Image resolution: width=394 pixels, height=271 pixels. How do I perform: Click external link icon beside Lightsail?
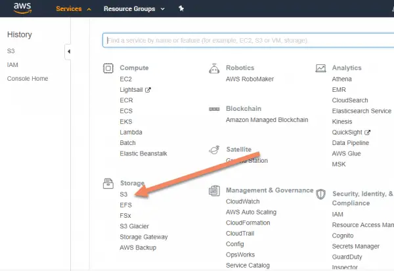tap(148, 90)
